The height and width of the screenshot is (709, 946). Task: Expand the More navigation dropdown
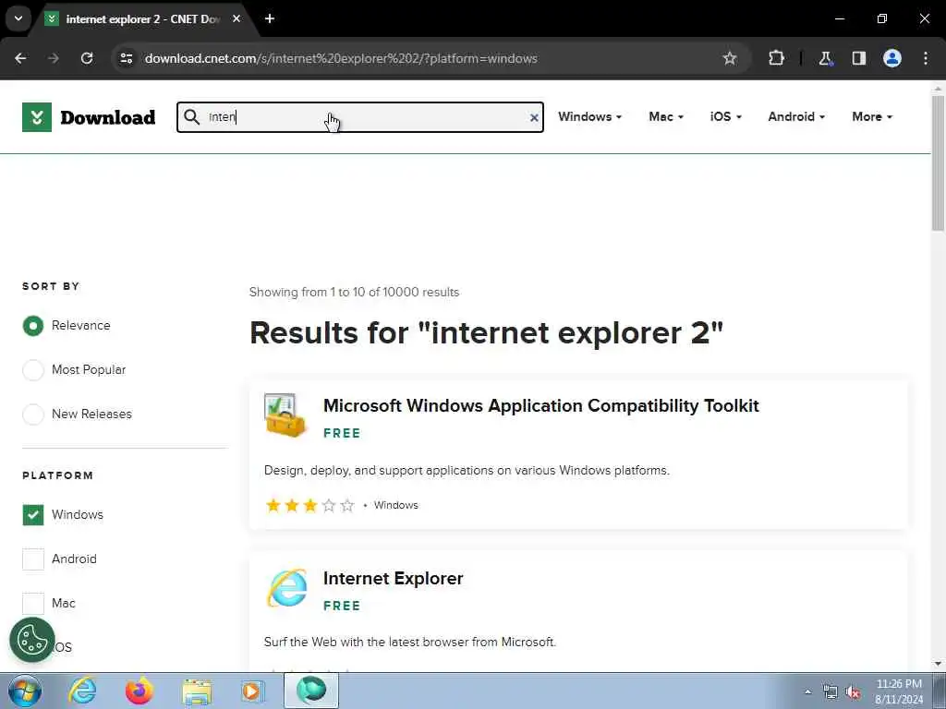872,117
